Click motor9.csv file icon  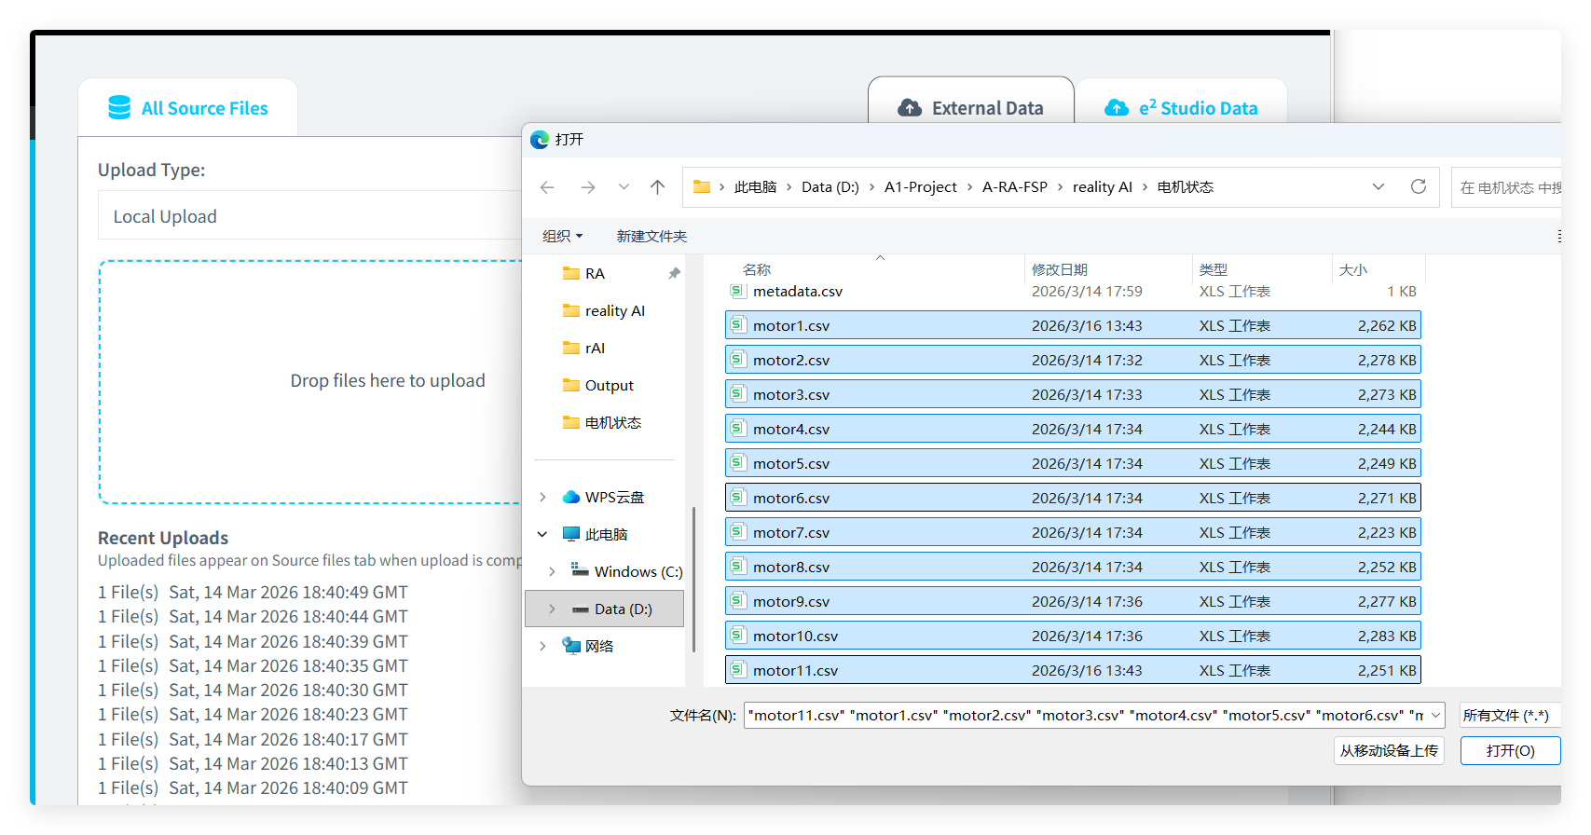pos(737,601)
